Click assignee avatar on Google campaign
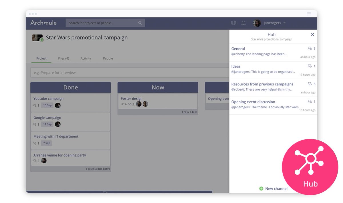The width and height of the screenshot is (343, 203). [58, 124]
